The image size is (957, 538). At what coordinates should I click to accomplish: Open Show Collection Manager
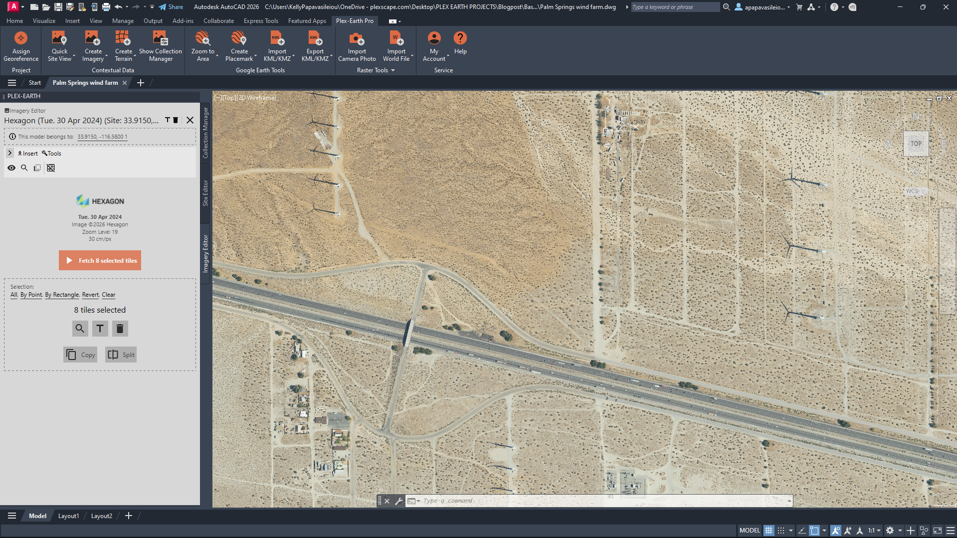point(161,46)
